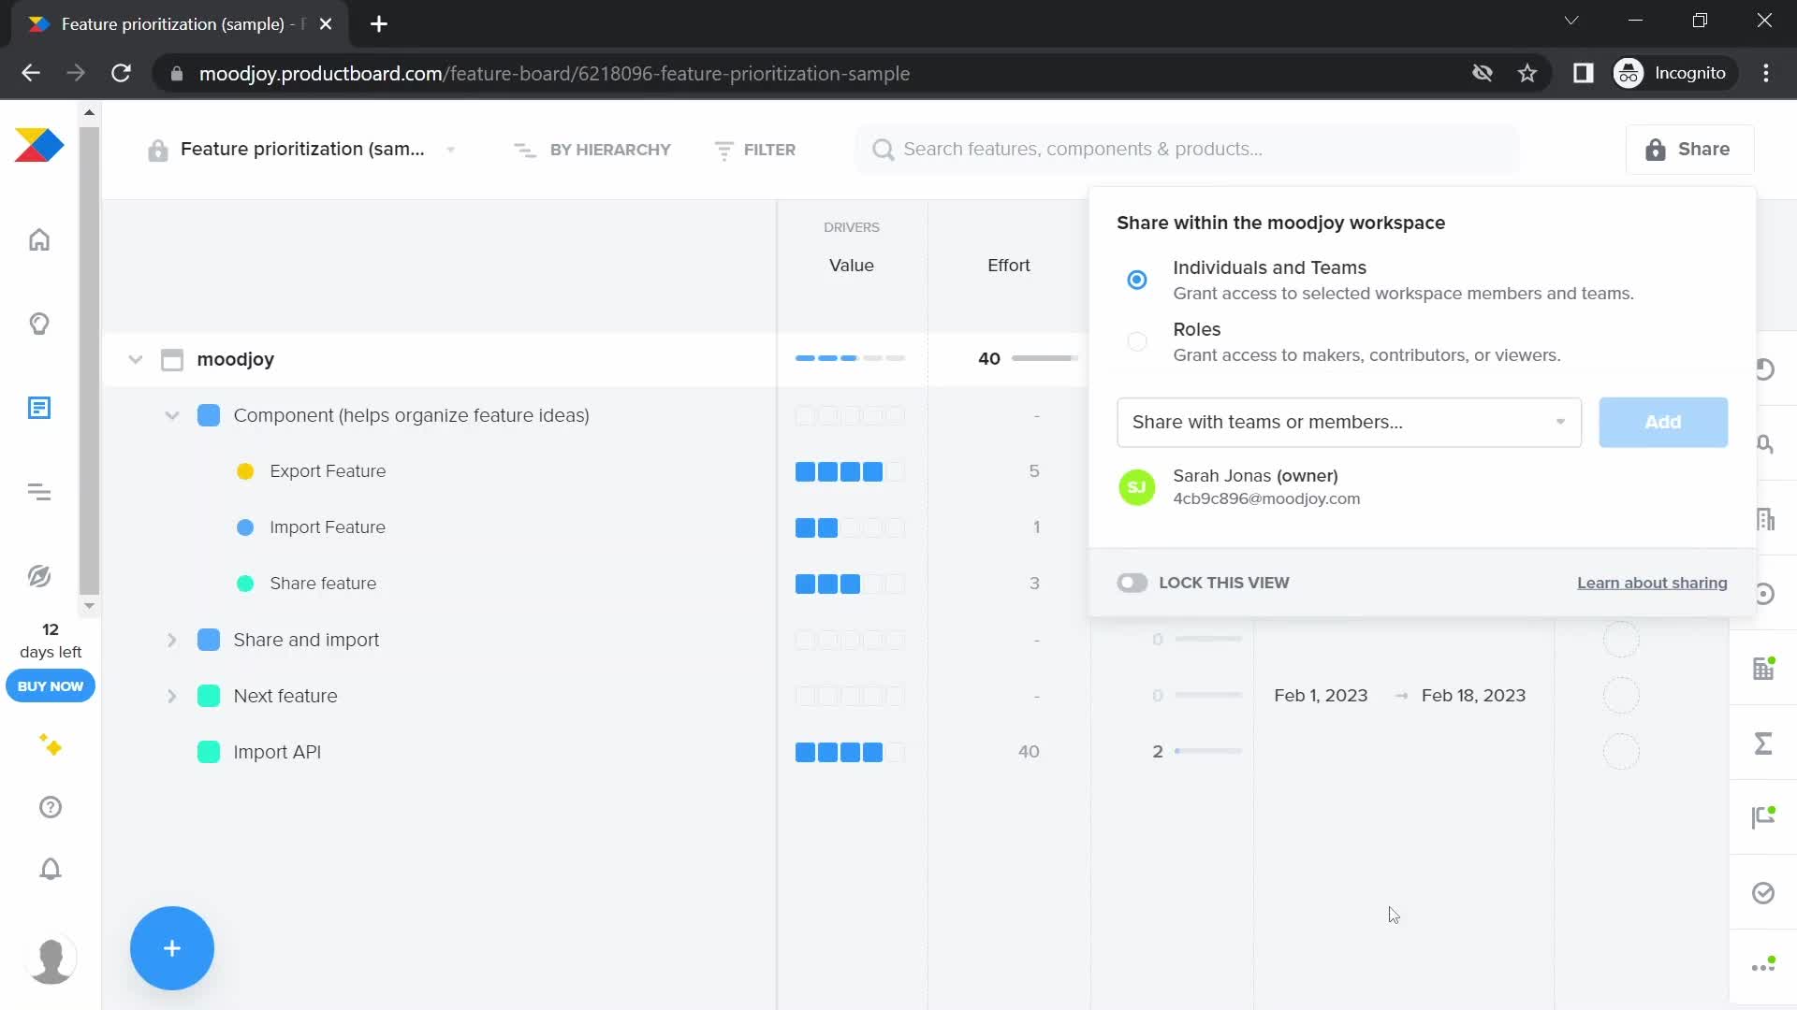Select Individuals and Teams radio option
The image size is (1797, 1010).
[1137, 280]
